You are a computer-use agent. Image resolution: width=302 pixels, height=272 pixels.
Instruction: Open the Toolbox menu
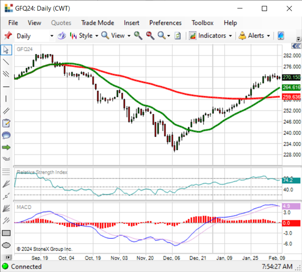pos(202,23)
